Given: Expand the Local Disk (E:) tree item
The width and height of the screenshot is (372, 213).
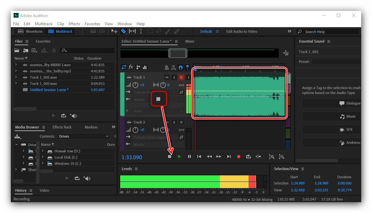Looking at the screenshot, I should (43, 157).
